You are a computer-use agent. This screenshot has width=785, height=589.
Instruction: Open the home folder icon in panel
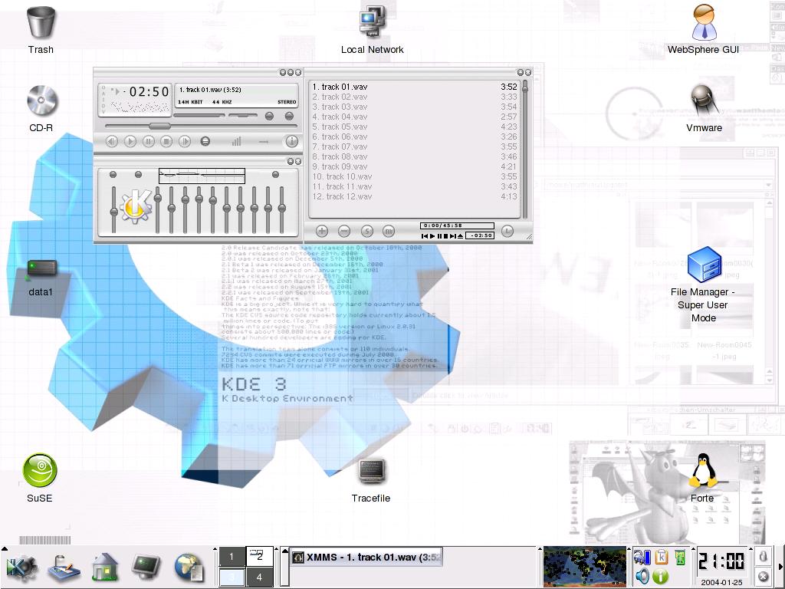tap(104, 568)
